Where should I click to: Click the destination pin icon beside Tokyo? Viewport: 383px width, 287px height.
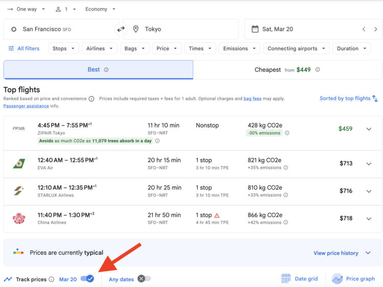(x=136, y=29)
